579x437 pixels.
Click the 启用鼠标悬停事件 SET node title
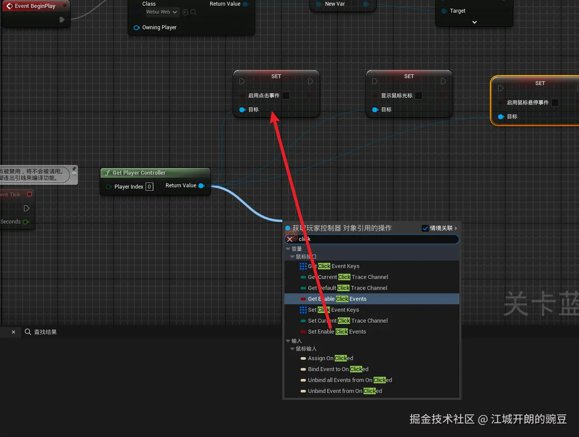pyautogui.click(x=540, y=83)
